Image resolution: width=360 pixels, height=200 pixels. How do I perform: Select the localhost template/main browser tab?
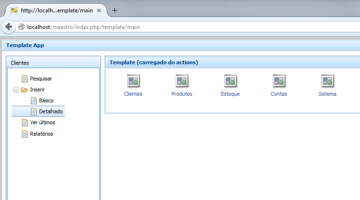click(x=55, y=10)
